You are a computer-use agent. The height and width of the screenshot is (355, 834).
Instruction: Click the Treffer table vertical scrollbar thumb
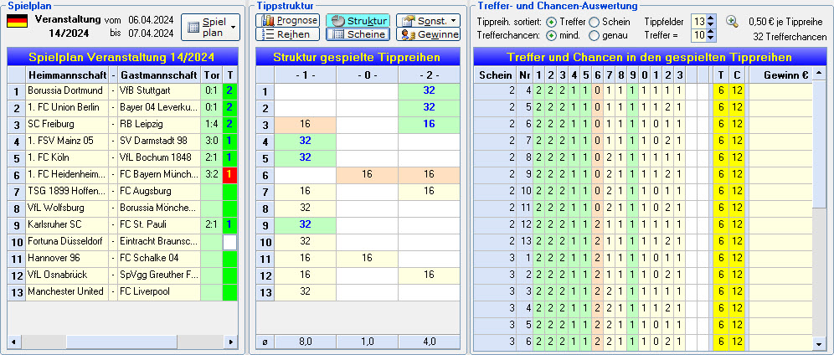click(820, 143)
